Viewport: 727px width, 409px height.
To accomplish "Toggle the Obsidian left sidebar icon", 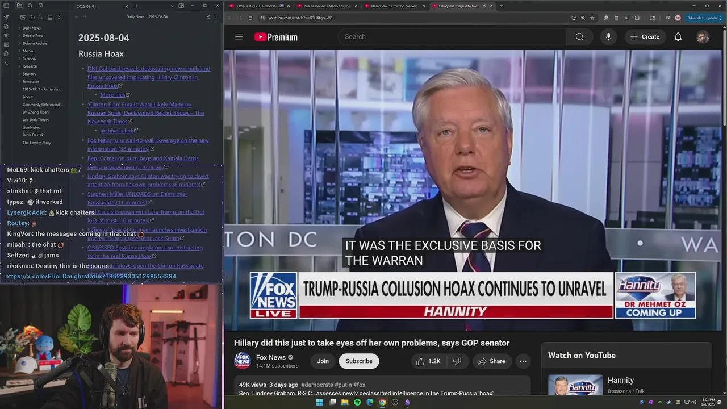I will click(6, 6).
